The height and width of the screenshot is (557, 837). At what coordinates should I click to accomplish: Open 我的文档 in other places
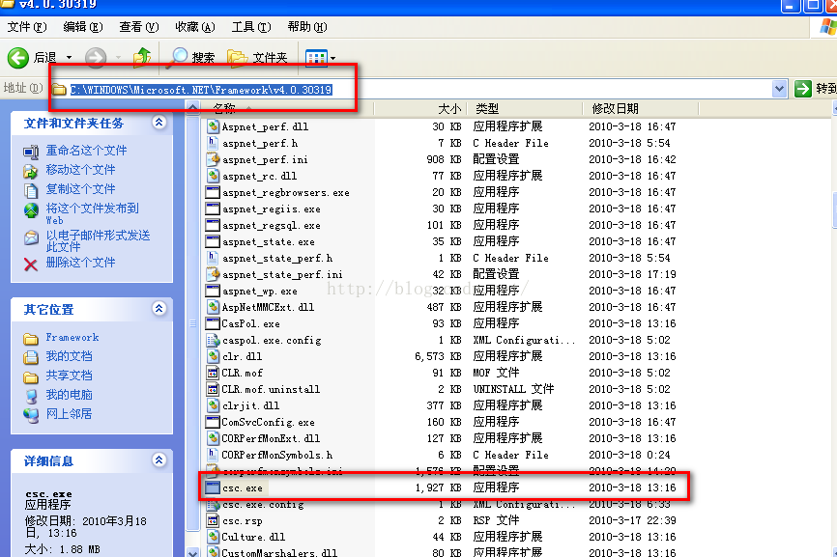point(69,356)
